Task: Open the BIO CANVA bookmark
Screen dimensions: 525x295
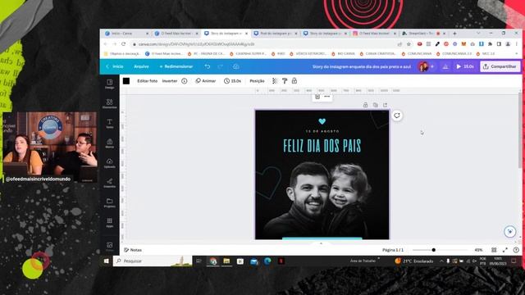Action: (343, 53)
